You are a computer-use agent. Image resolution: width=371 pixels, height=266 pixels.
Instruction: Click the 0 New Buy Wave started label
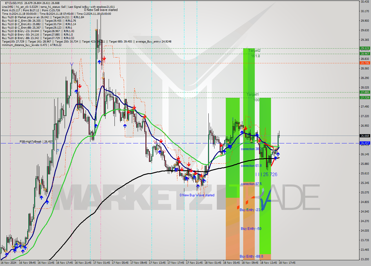pyautogui.click(x=197, y=195)
